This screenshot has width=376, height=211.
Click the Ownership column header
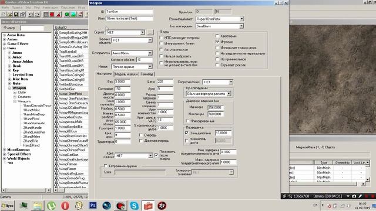point(342,163)
